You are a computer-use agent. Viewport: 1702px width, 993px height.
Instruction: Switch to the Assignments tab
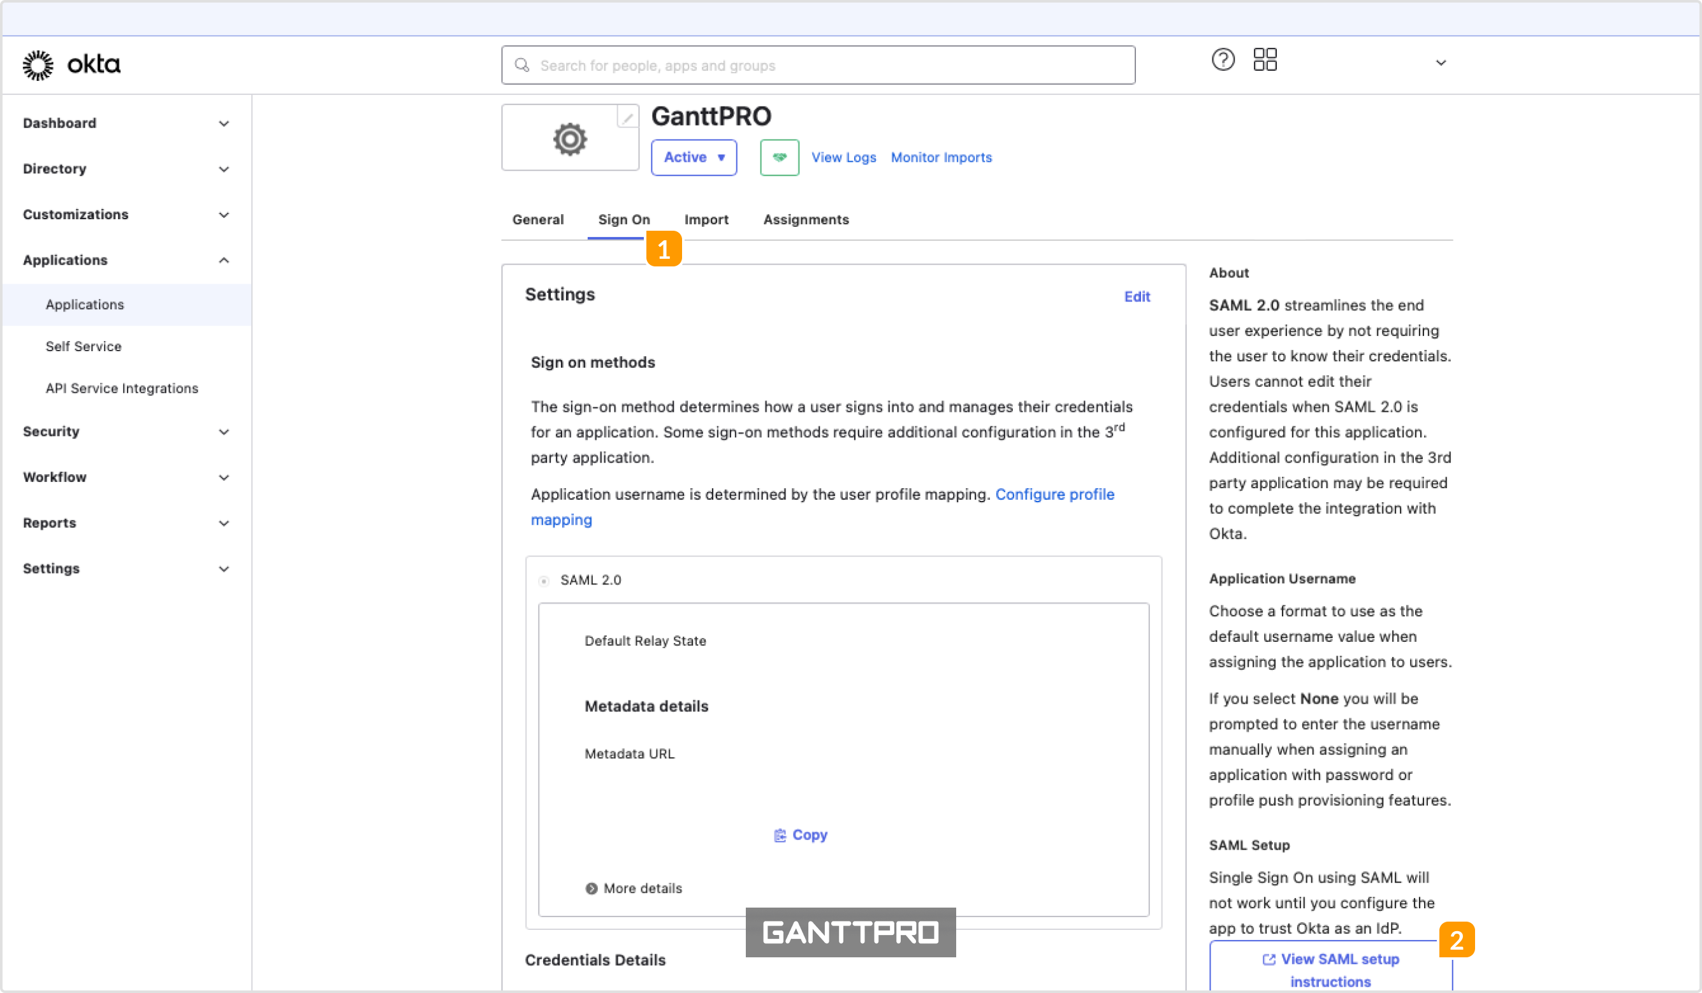click(806, 219)
